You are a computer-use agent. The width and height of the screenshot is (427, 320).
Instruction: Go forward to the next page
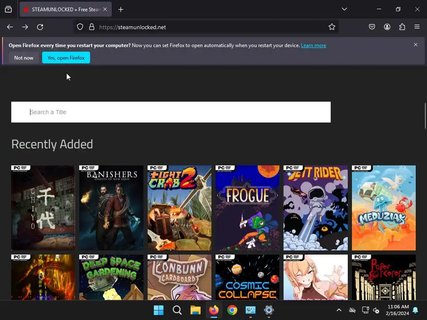pyautogui.click(x=25, y=27)
